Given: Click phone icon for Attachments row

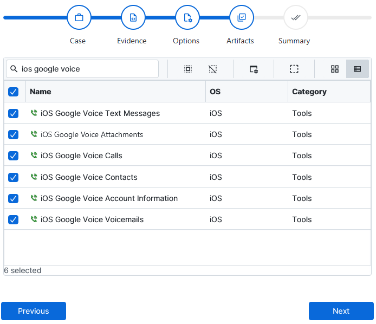Looking at the screenshot, I should pos(34,134).
